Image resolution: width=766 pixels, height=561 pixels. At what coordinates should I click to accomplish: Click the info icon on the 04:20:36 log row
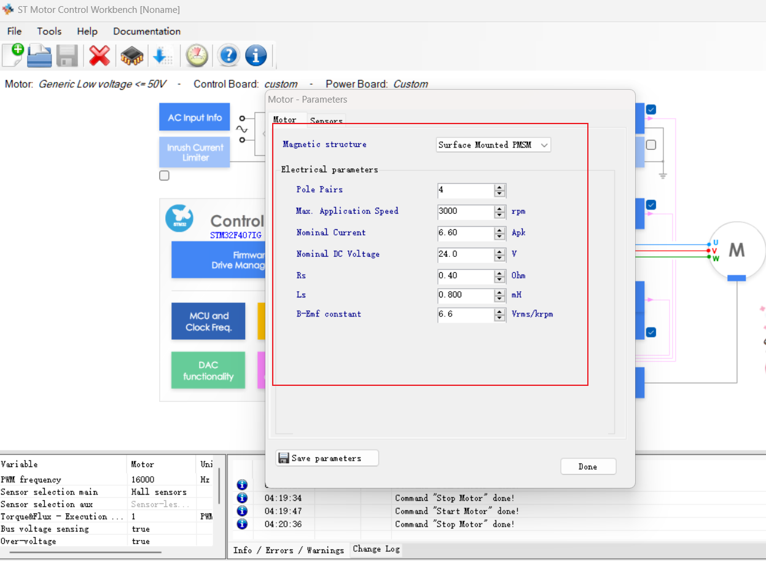[x=242, y=524]
